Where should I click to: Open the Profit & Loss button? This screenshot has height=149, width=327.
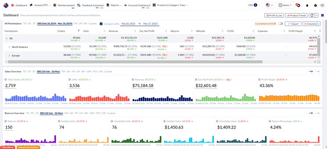274,15
